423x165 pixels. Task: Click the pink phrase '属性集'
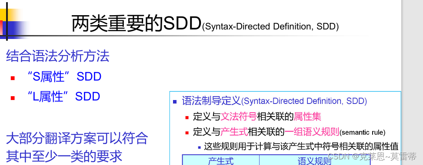307,116
